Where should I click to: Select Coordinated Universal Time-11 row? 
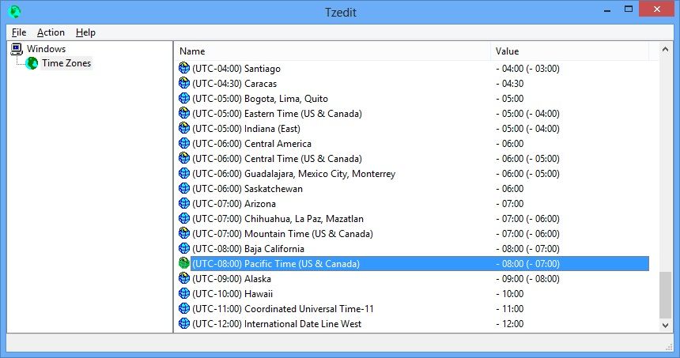414,308
